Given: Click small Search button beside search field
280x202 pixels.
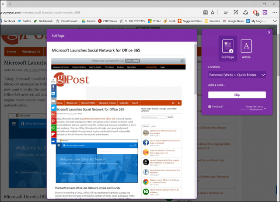Looking at the screenshot, I should [x=170, y=117].
